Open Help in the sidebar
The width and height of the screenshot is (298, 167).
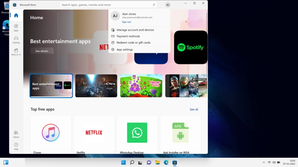[16, 146]
